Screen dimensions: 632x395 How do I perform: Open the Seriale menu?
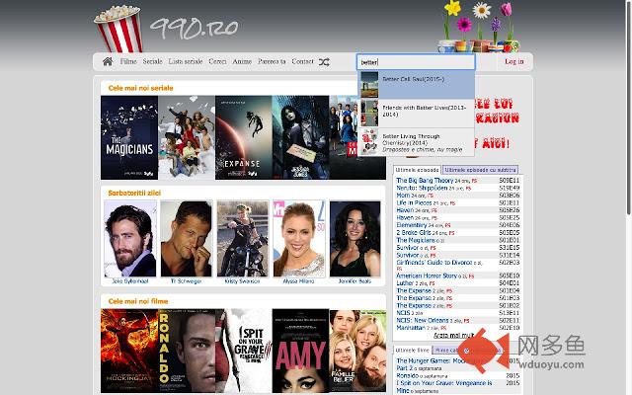(152, 61)
